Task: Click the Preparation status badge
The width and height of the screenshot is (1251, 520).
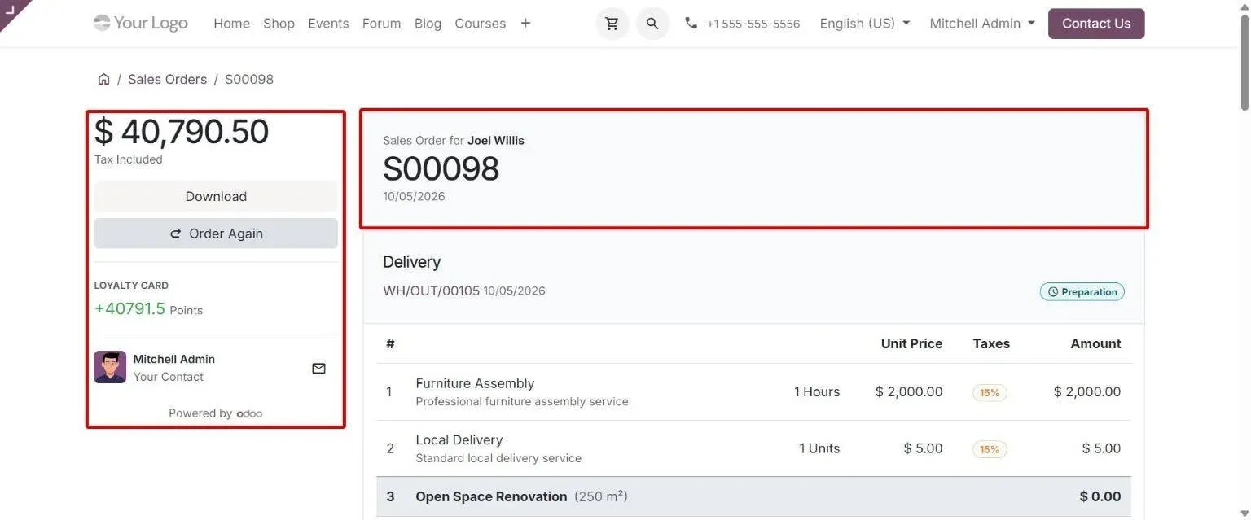Action: click(x=1082, y=291)
